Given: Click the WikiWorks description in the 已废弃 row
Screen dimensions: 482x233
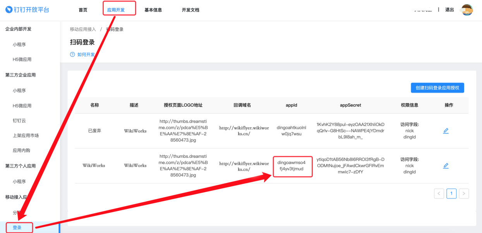Looking at the screenshot, I should (135, 131).
